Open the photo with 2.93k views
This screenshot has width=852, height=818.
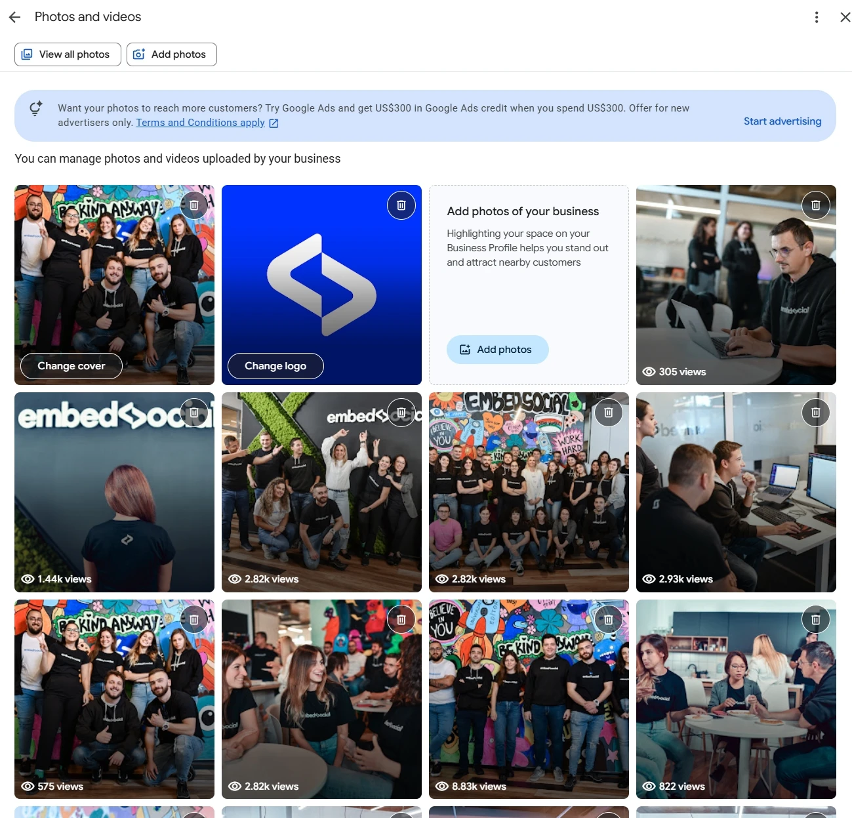coord(736,492)
